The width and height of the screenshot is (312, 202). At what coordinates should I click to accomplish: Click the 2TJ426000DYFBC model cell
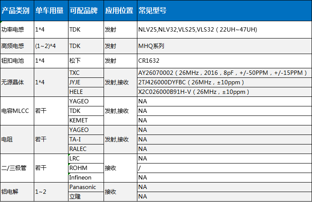coord(224,83)
